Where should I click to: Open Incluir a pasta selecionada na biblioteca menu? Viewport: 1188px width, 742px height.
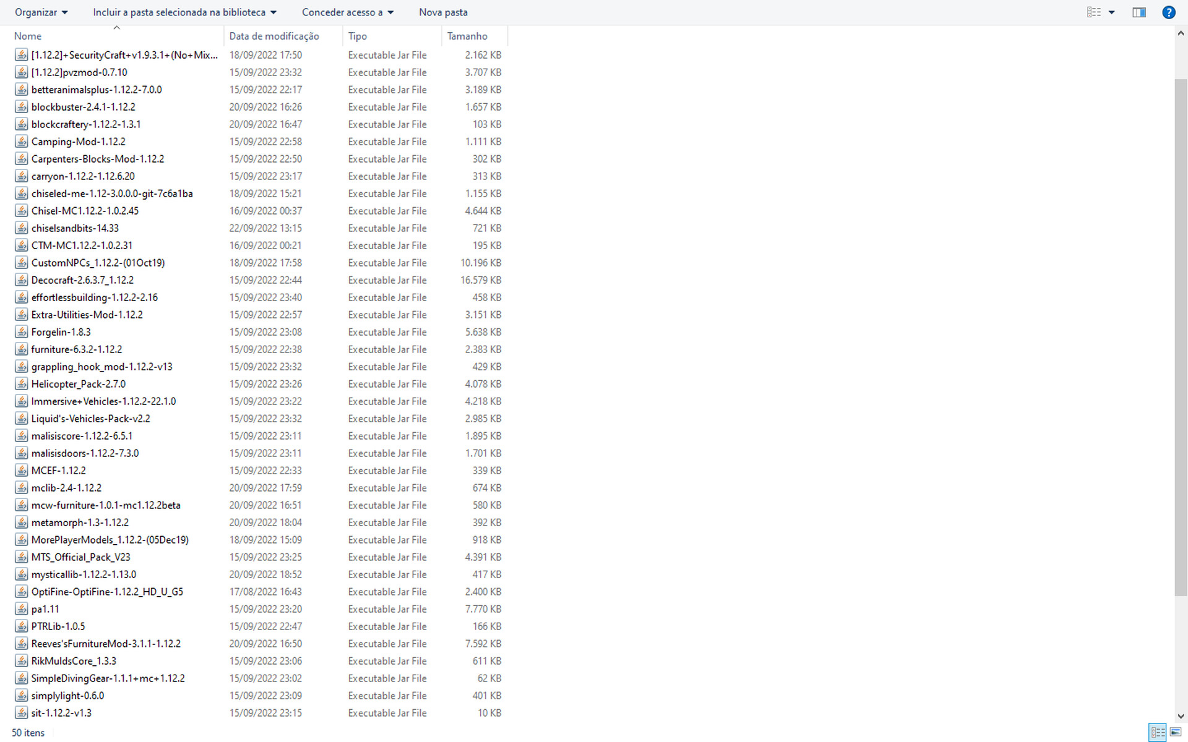point(184,12)
